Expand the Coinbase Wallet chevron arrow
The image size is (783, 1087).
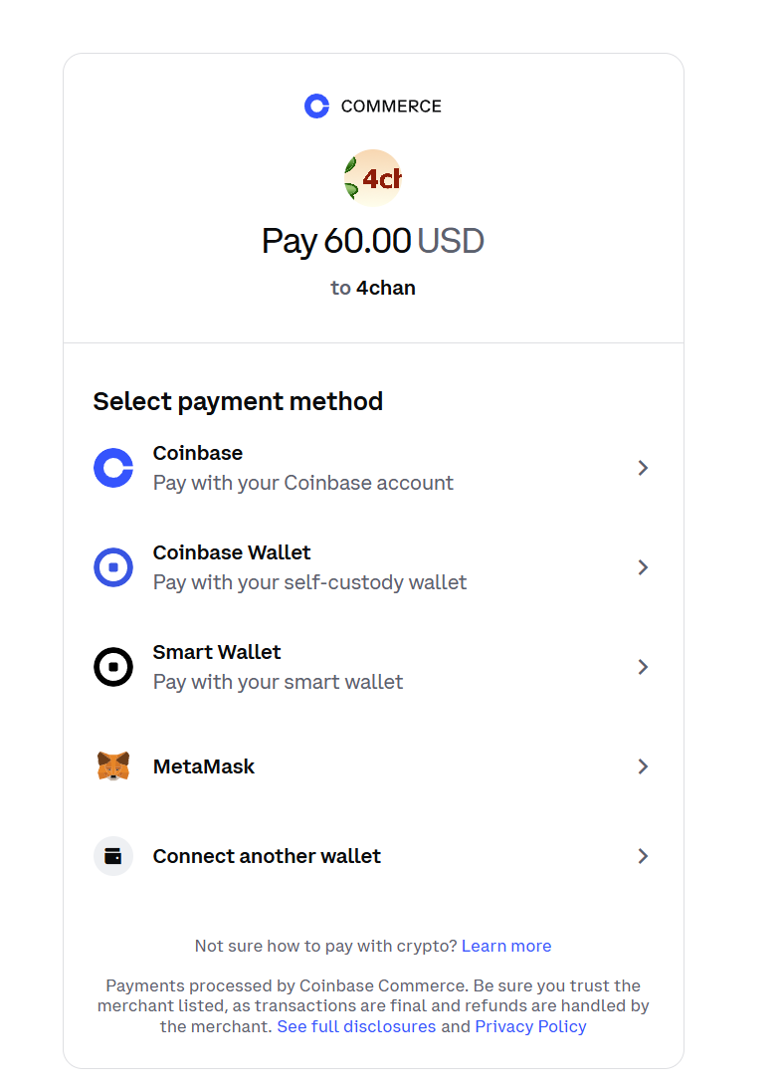click(x=643, y=567)
